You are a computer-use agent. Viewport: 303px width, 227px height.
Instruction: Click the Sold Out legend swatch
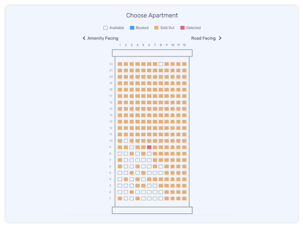156,28
